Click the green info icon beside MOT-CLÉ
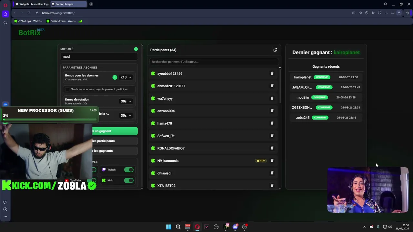Screen dimensions: 413x232 [136, 49]
